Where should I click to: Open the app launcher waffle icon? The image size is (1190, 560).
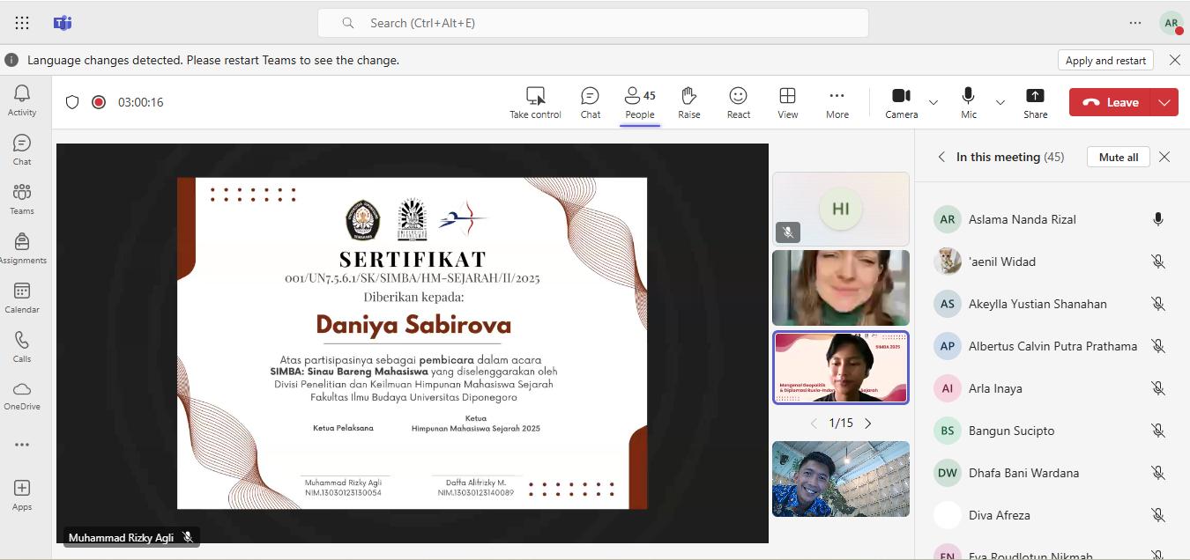click(x=22, y=23)
